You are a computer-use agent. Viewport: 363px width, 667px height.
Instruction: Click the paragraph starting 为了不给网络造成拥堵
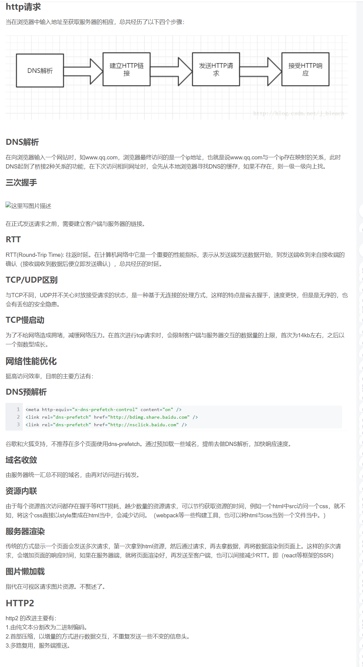175,340
